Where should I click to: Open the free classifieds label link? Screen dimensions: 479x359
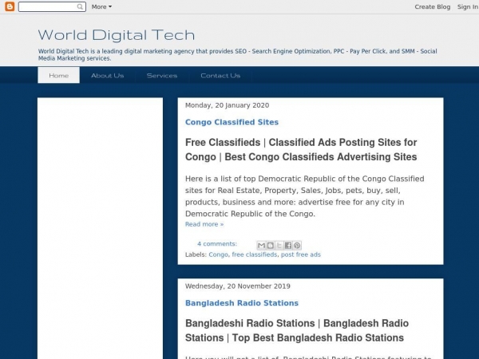click(x=254, y=254)
